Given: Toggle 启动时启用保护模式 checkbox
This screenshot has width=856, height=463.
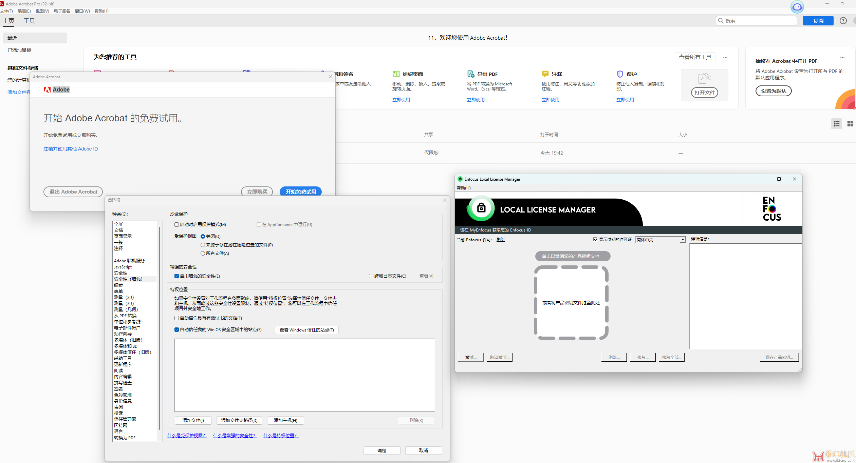Looking at the screenshot, I should 176,224.
